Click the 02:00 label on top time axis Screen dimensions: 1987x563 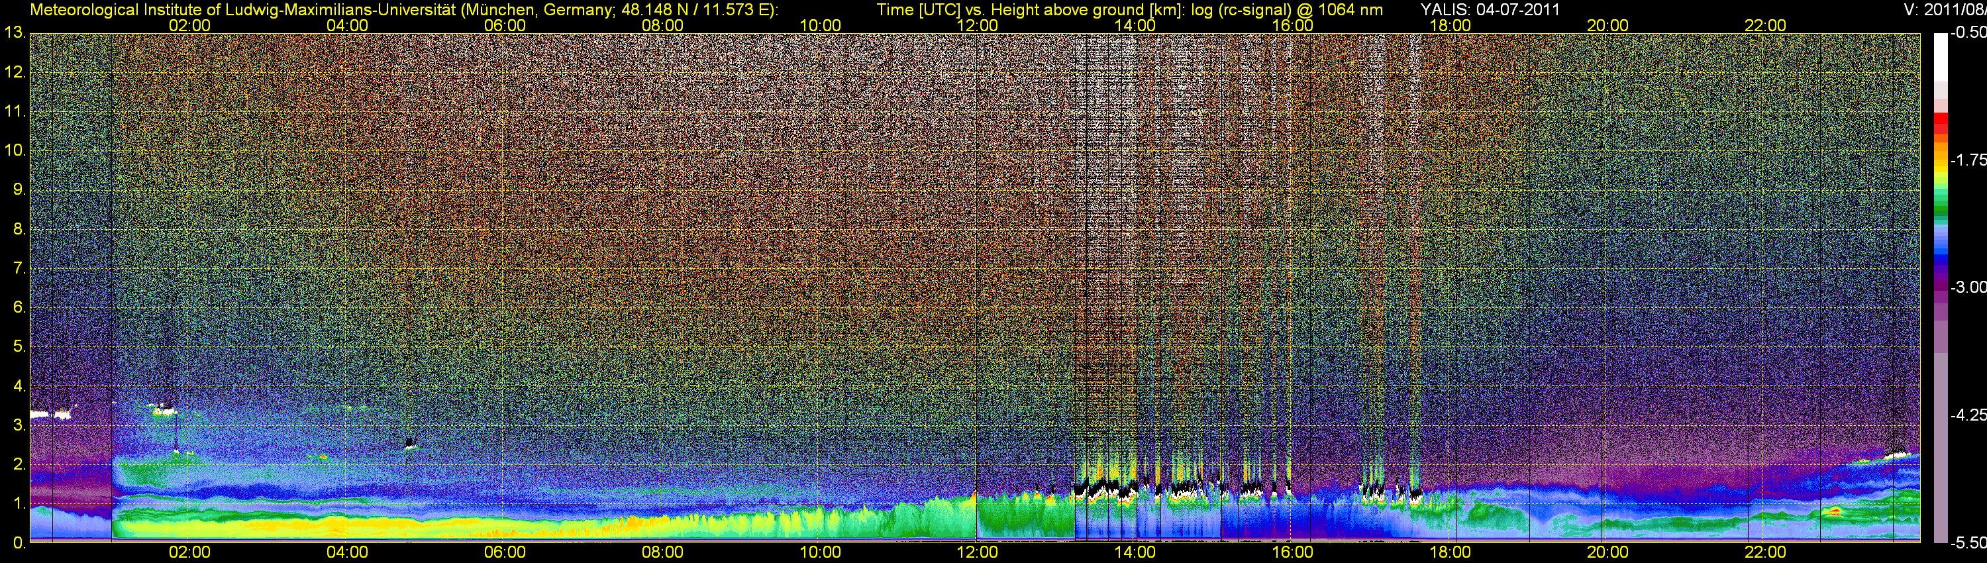click(189, 25)
